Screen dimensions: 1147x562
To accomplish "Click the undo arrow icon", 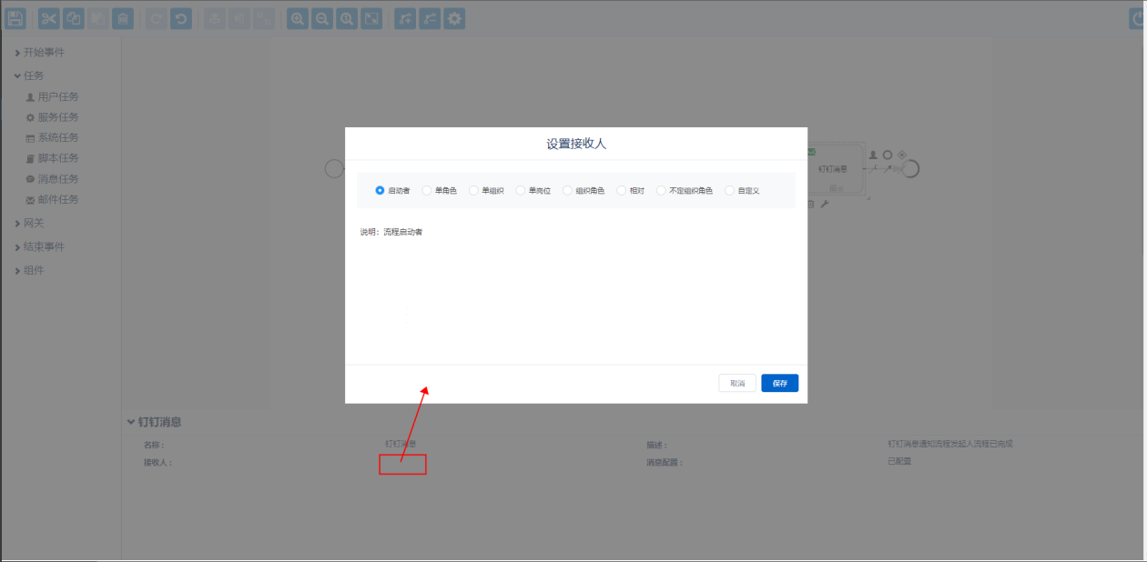I will pyautogui.click(x=181, y=18).
